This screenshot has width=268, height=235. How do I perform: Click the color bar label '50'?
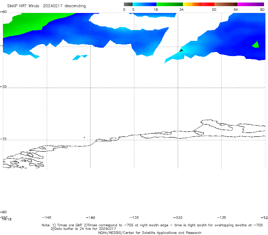[214, 10]
